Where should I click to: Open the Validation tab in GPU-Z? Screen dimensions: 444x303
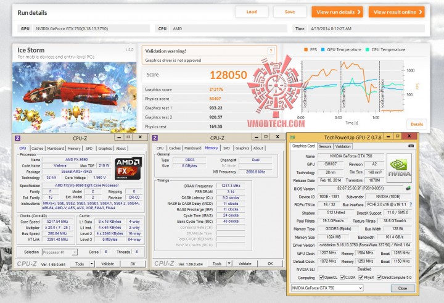tap(343, 146)
